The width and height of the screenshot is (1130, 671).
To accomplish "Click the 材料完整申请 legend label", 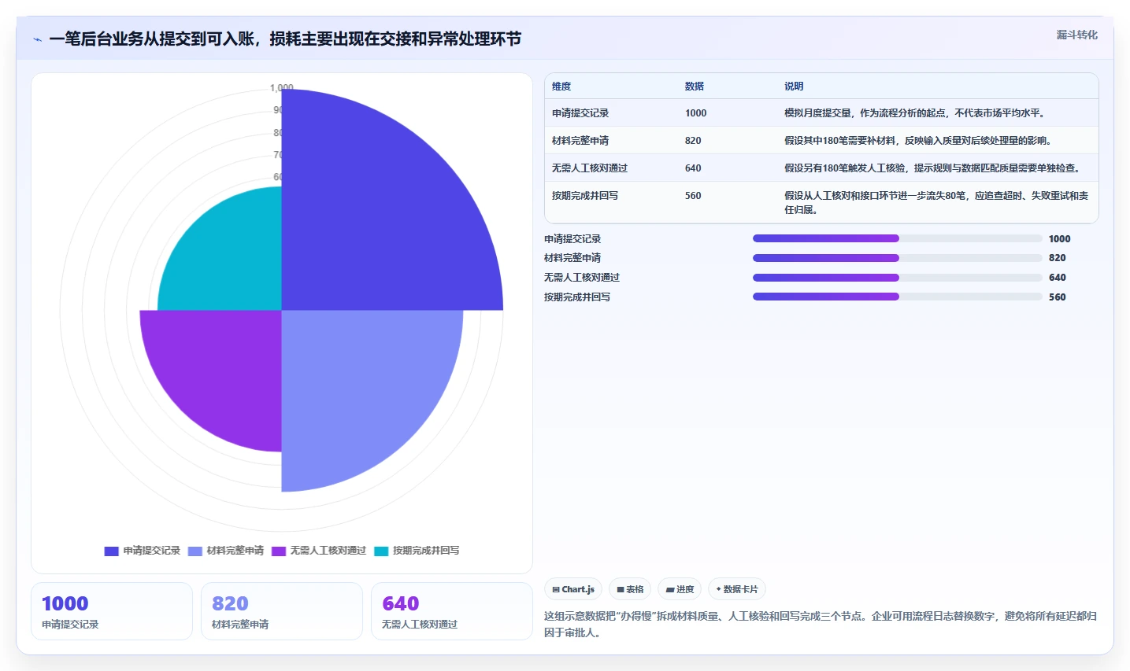I will (235, 551).
